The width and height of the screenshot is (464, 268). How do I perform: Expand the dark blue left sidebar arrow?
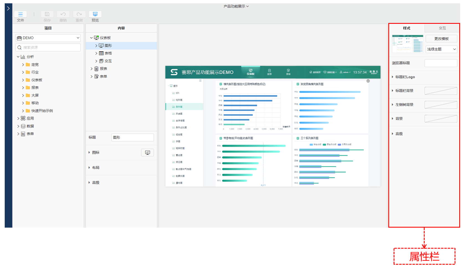pos(8,9)
